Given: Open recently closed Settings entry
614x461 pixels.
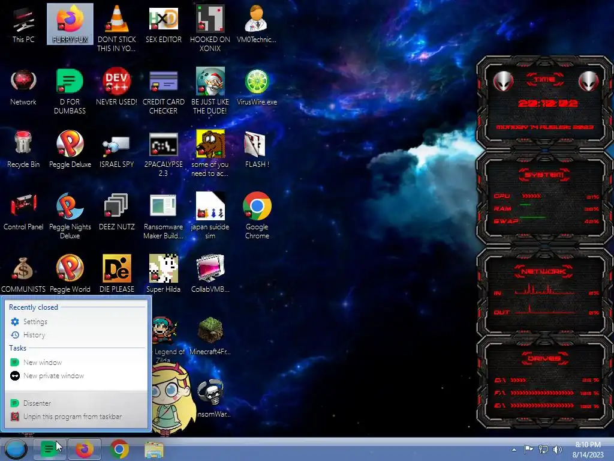Looking at the screenshot, I should [x=76, y=322].
